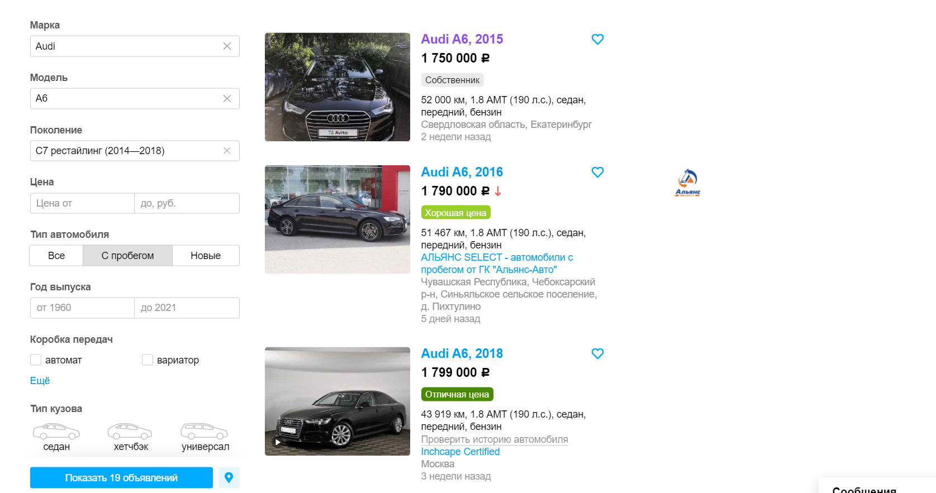Click heart icon on Audi A6 2016
Viewport: 936px width, 493px height.
pos(597,173)
